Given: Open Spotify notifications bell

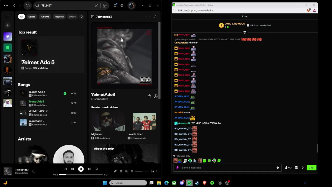Looking at the screenshot, I should (x=115, y=5).
